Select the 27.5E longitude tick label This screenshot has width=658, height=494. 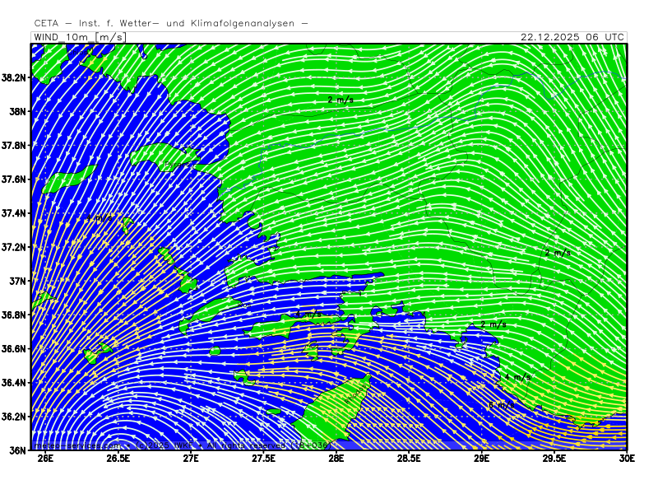(263, 459)
